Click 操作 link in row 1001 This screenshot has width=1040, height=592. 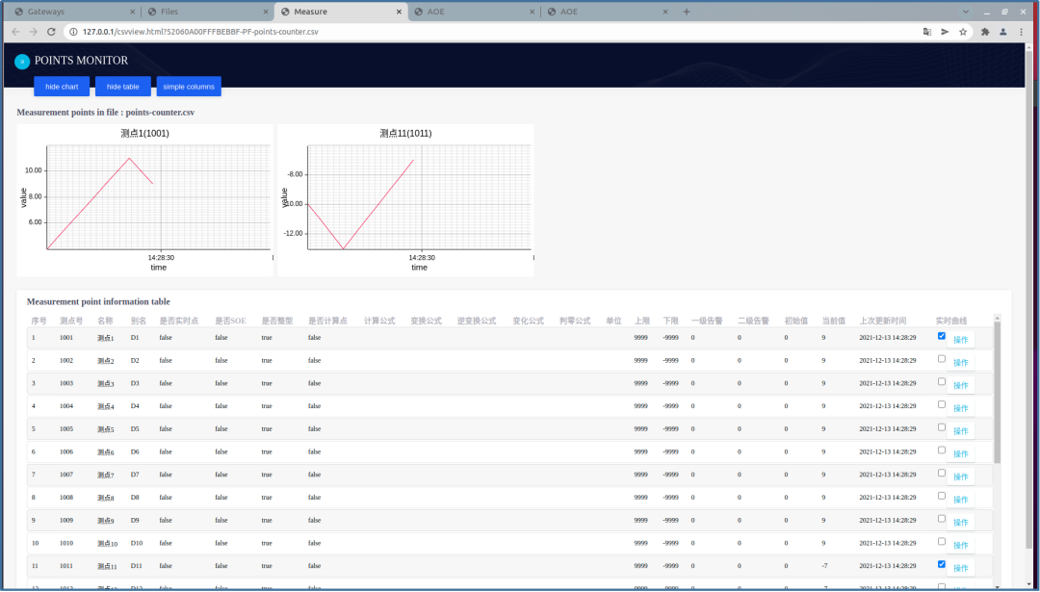pos(960,340)
